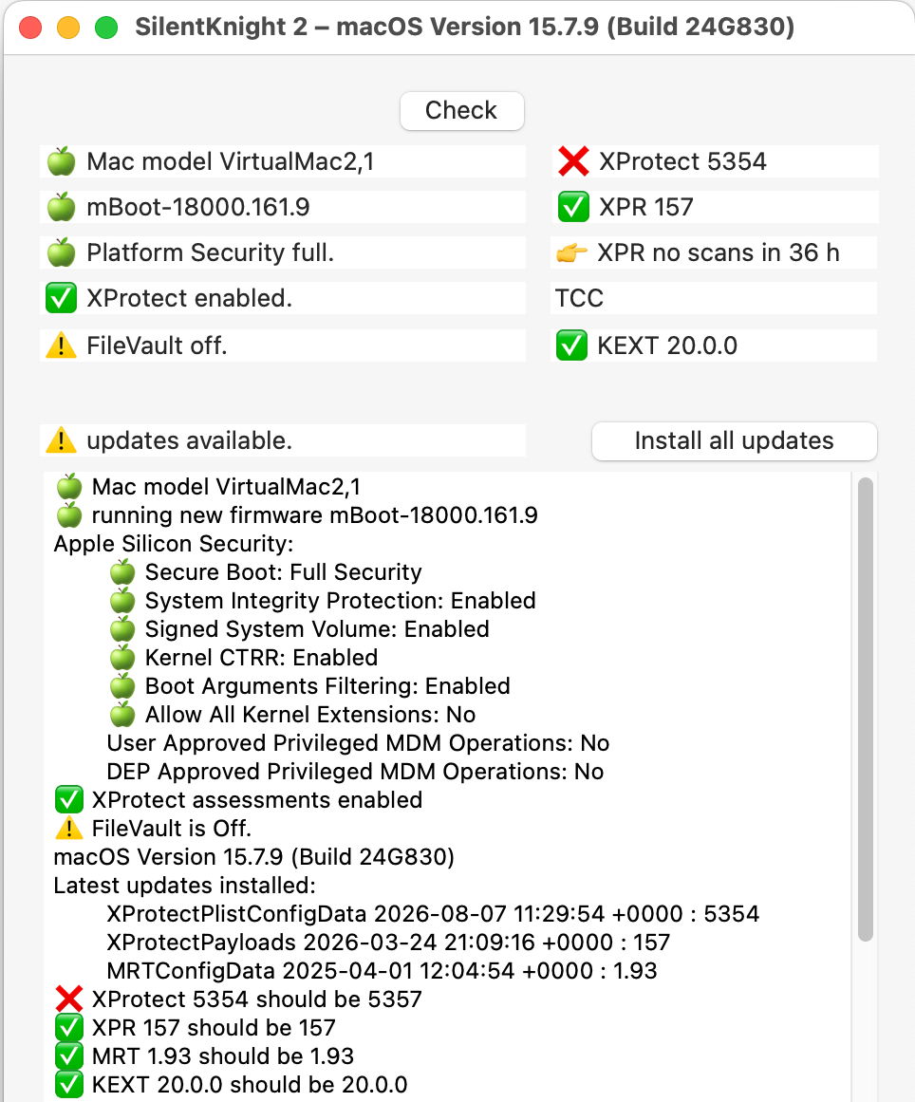This screenshot has width=915, height=1102.
Task: Click the green apple icon beside Mac model VirtualMac2,1
Action: click(x=61, y=161)
